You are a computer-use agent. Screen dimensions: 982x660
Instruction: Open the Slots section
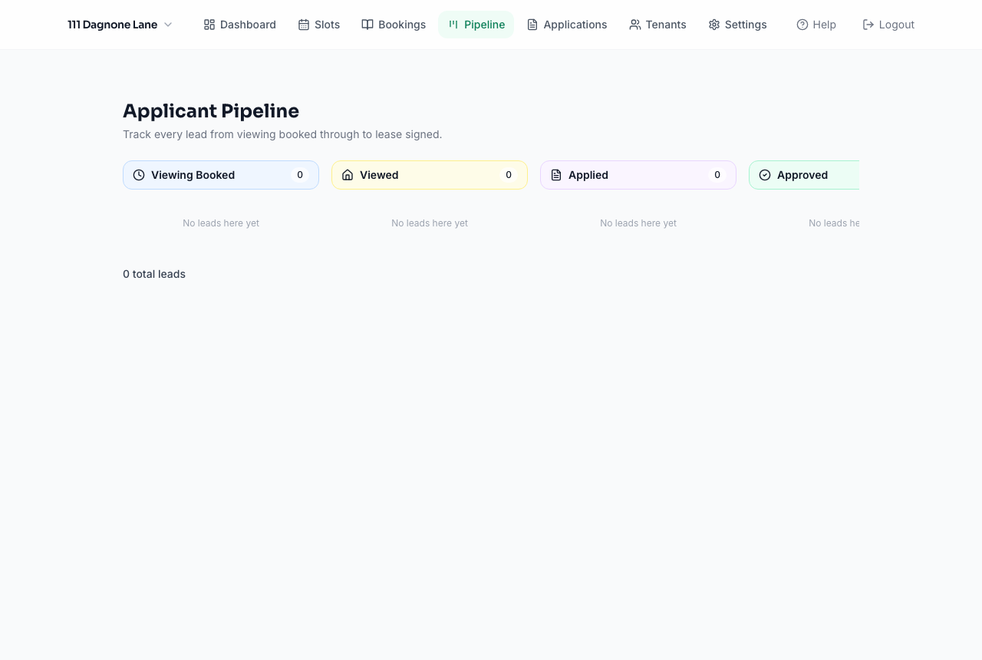319,25
